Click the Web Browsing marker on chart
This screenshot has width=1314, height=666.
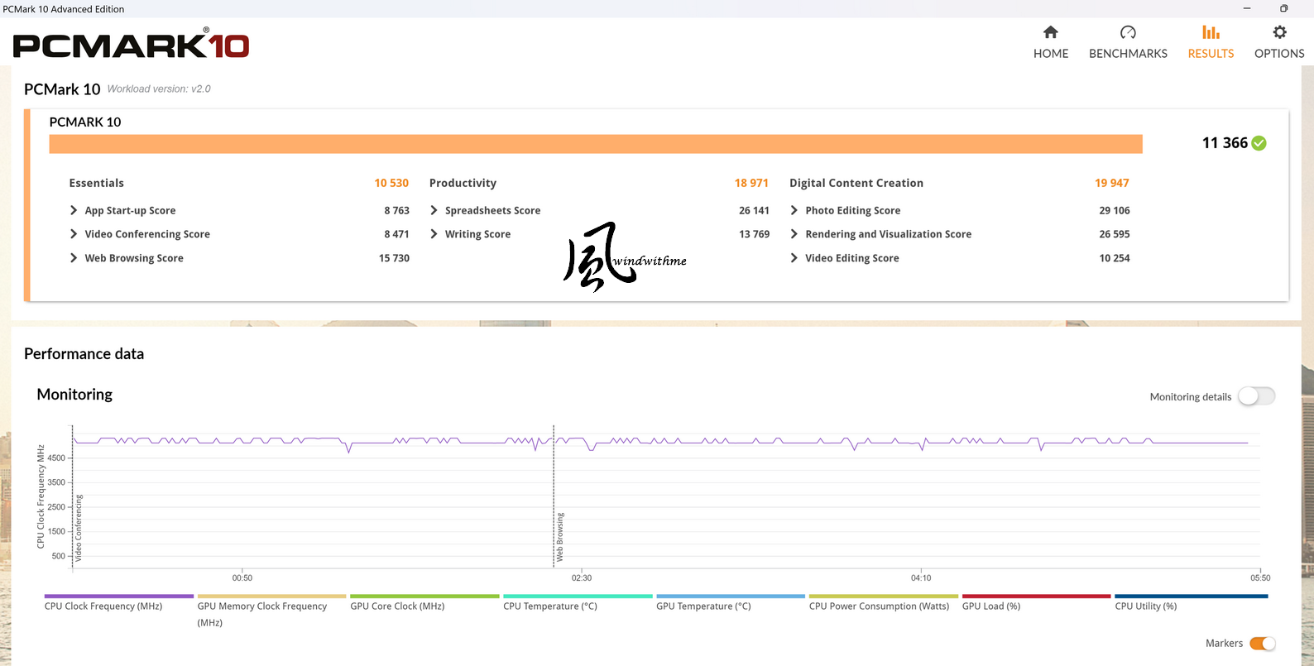point(559,536)
